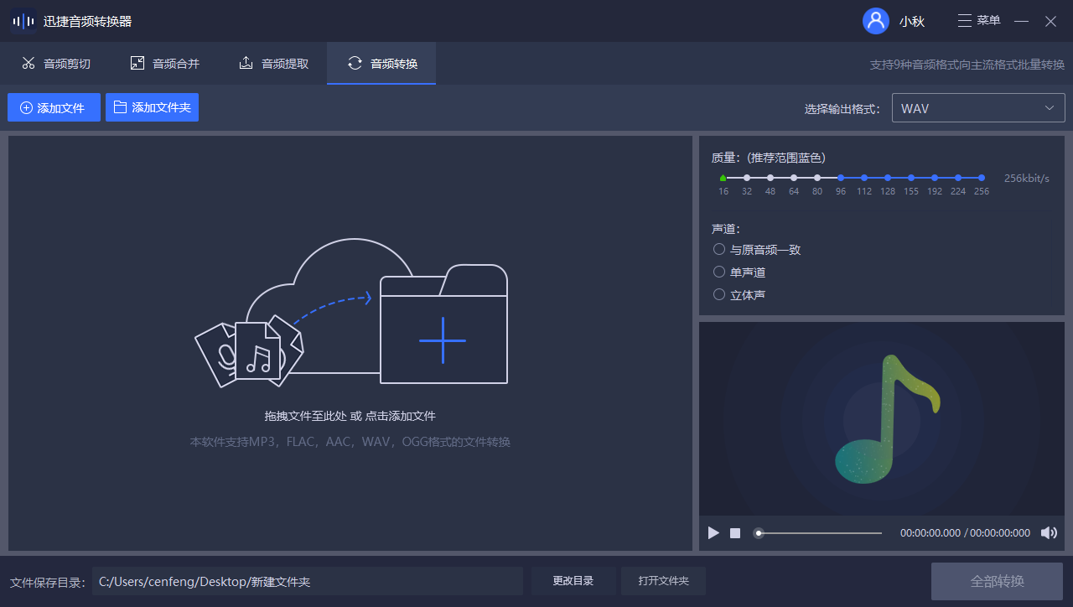Click the music files illustration icon
The image size is (1073, 607).
click(x=249, y=350)
